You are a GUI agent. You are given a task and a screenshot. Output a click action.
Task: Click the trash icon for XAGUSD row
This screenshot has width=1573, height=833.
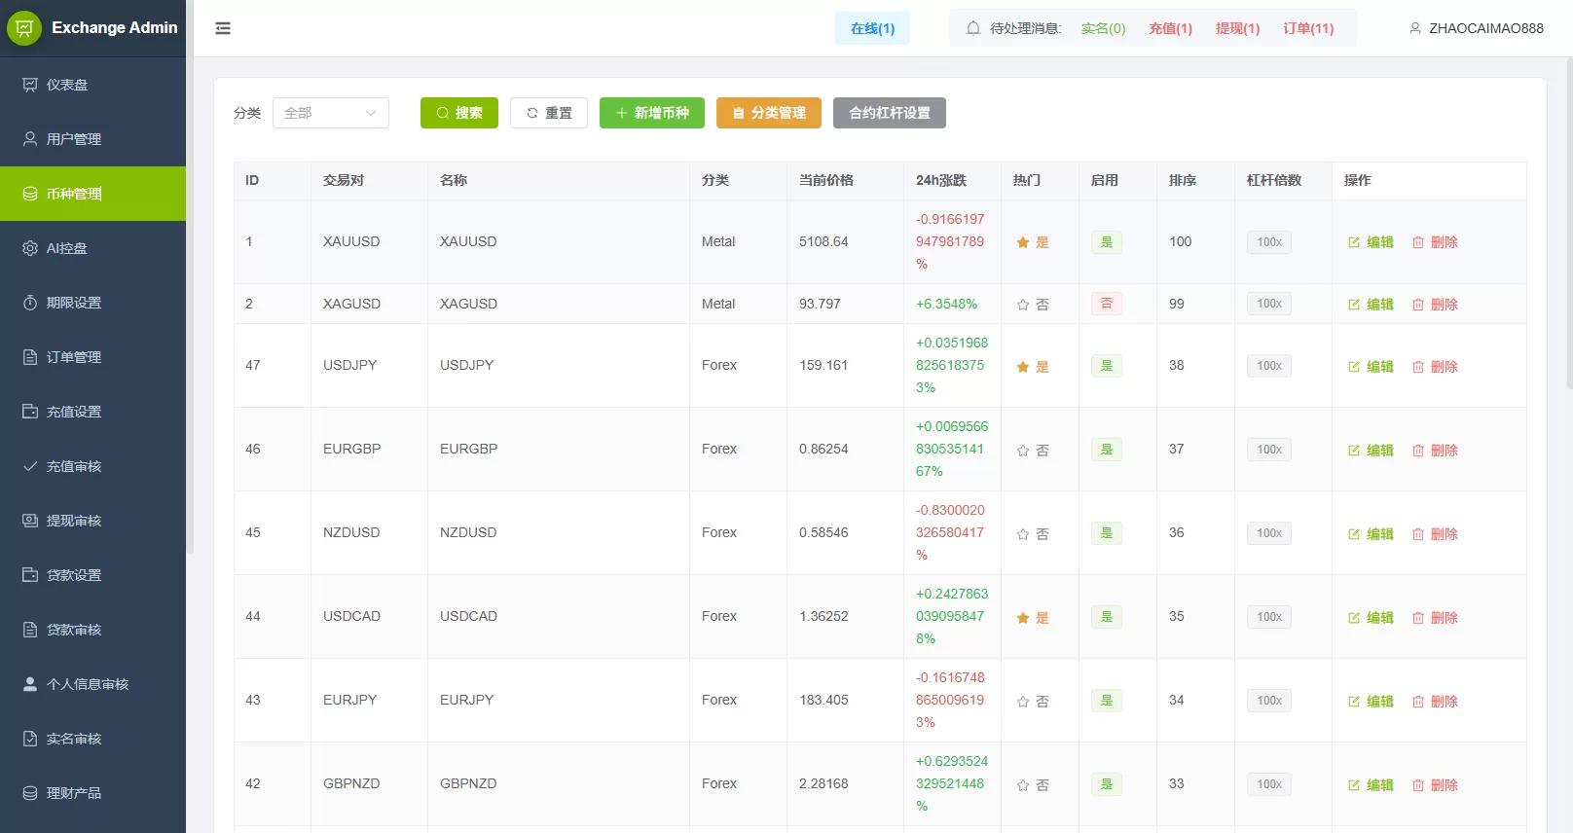tap(1418, 305)
